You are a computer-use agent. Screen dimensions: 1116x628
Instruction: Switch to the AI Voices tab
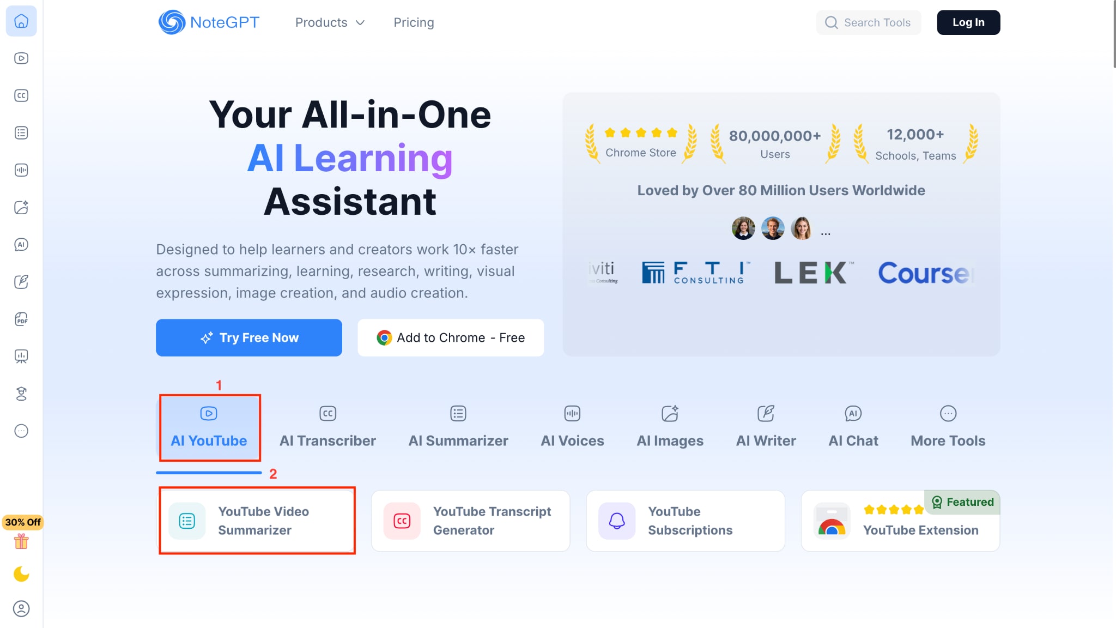tap(572, 427)
